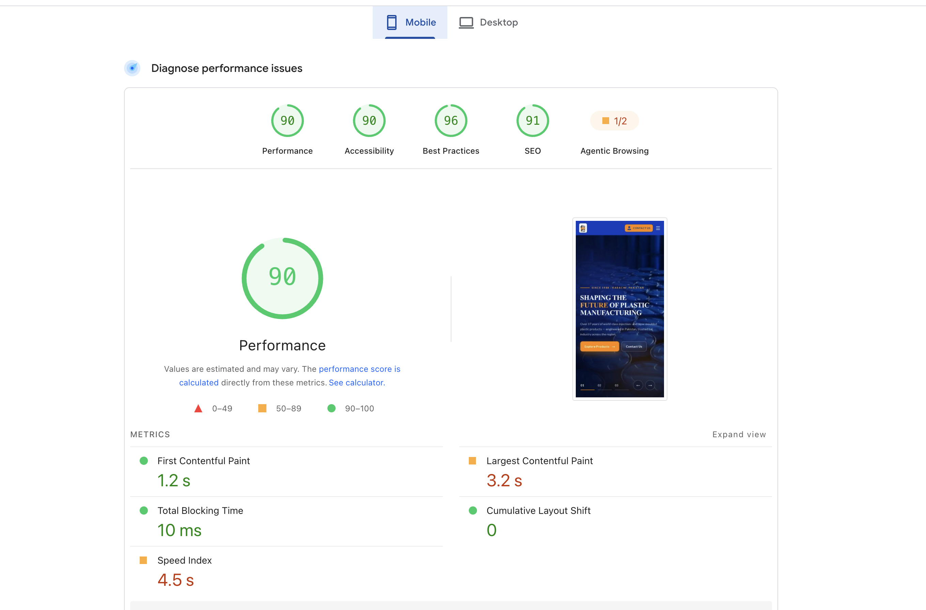Click the red triangle 0–49 legend icon
Screen dimensions: 926x610
(198, 408)
